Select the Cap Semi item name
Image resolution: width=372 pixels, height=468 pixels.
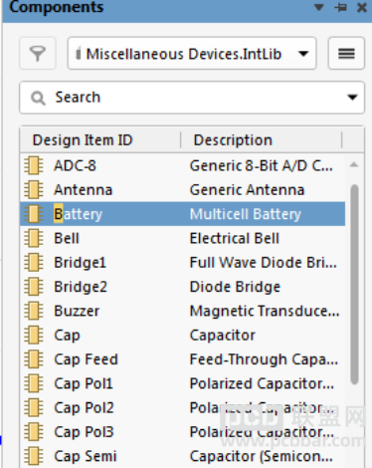(86, 456)
